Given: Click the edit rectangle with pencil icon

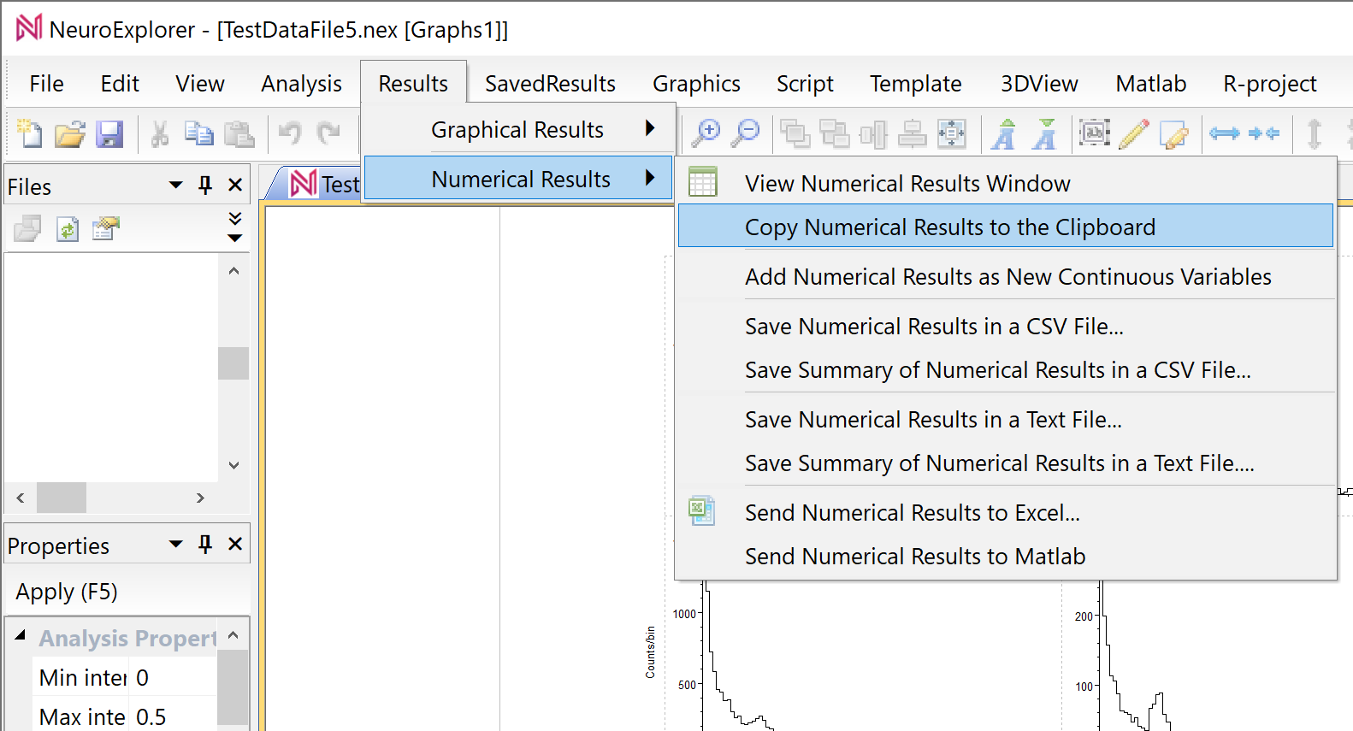Looking at the screenshot, I should (1174, 133).
